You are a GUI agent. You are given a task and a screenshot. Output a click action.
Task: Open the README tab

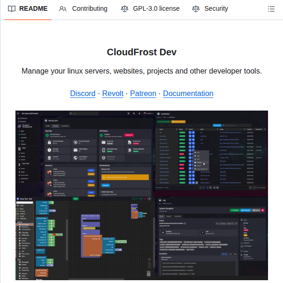click(x=28, y=8)
